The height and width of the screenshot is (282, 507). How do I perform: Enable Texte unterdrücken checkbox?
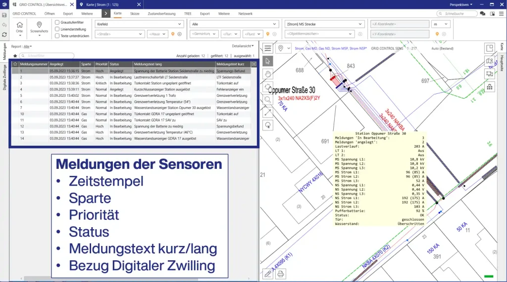pos(57,36)
